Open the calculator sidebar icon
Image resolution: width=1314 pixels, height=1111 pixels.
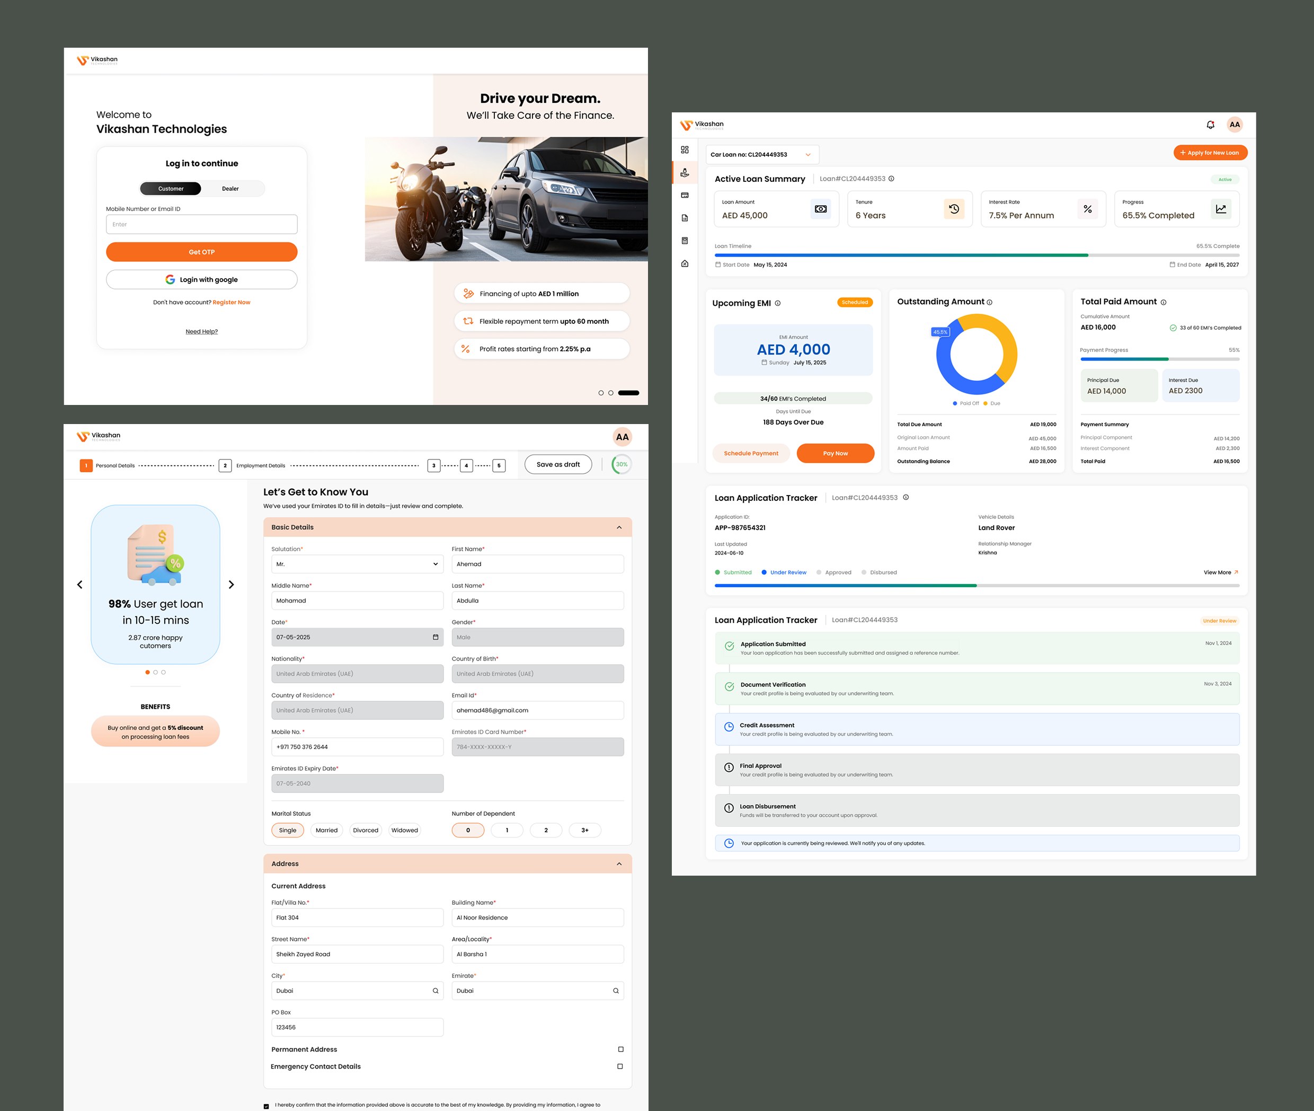(685, 241)
